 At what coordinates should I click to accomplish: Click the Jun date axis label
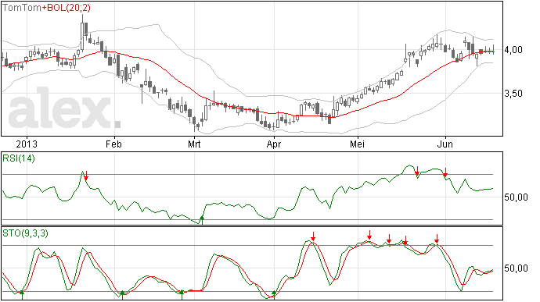click(445, 144)
